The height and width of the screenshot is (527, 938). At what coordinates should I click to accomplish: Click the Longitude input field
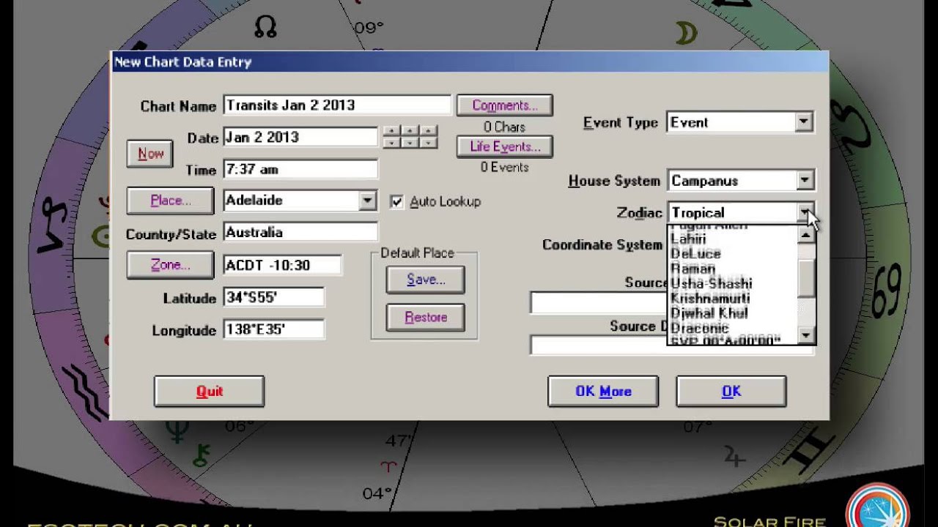(273, 330)
